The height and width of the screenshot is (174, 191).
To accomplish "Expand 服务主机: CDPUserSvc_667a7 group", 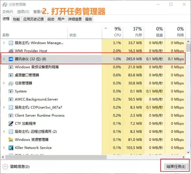I will tap(4, 107).
